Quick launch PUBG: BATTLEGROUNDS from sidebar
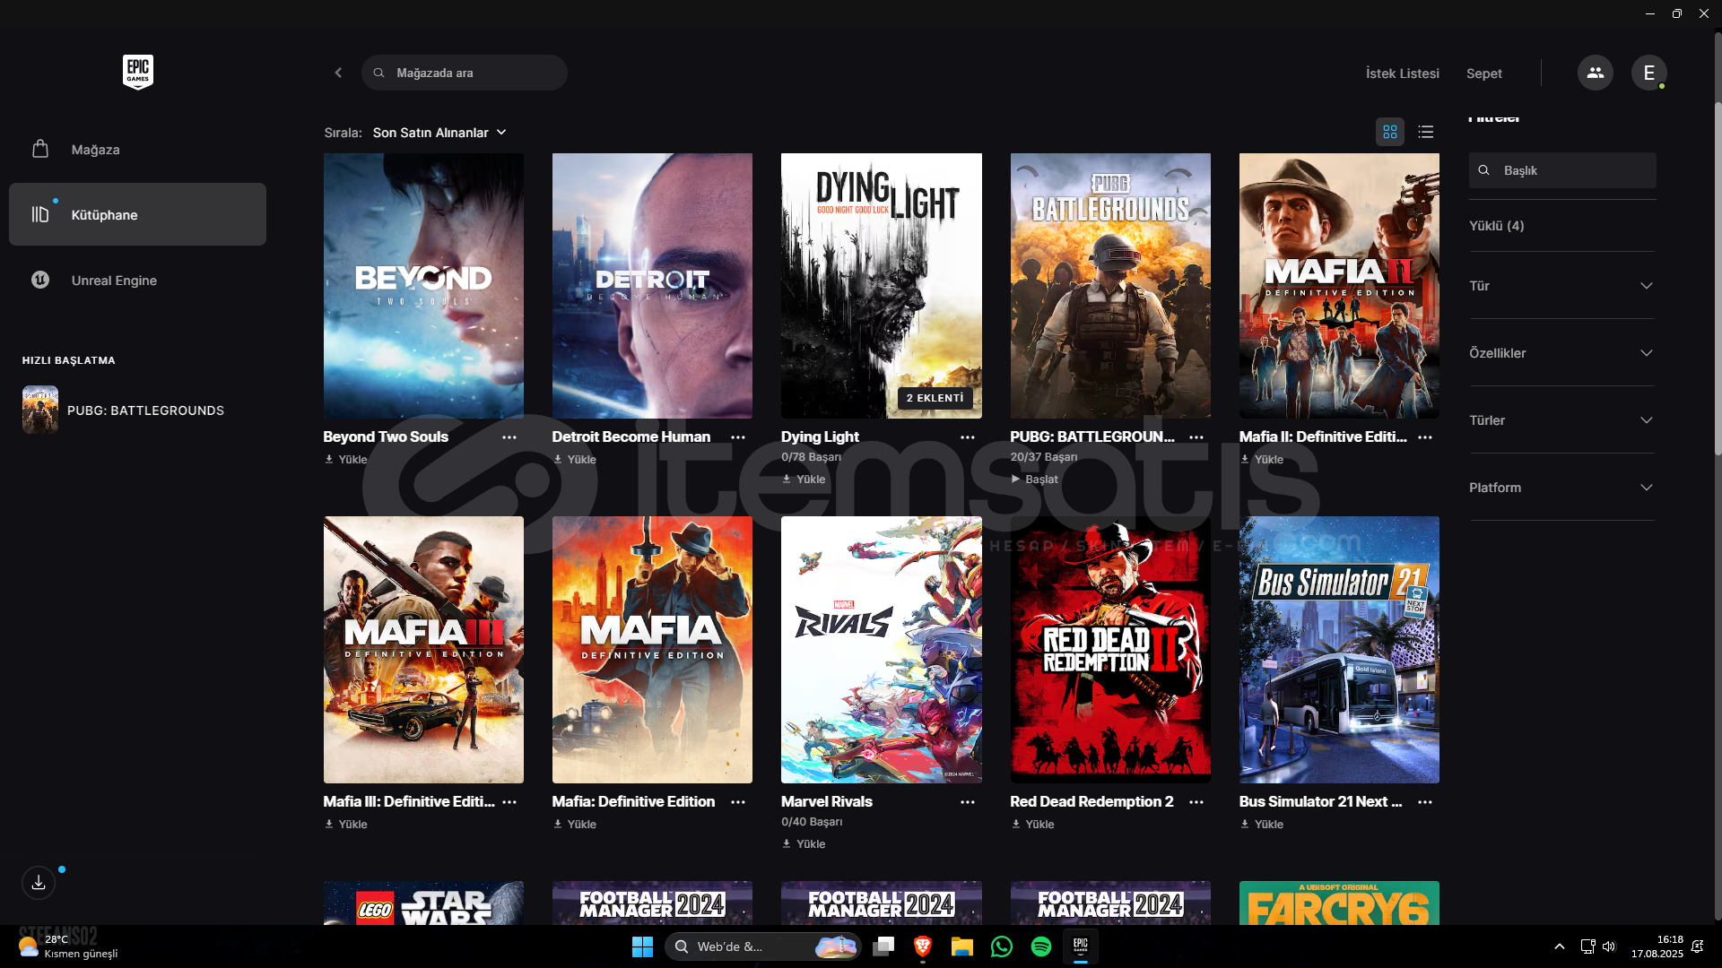This screenshot has width=1722, height=968. click(x=124, y=410)
